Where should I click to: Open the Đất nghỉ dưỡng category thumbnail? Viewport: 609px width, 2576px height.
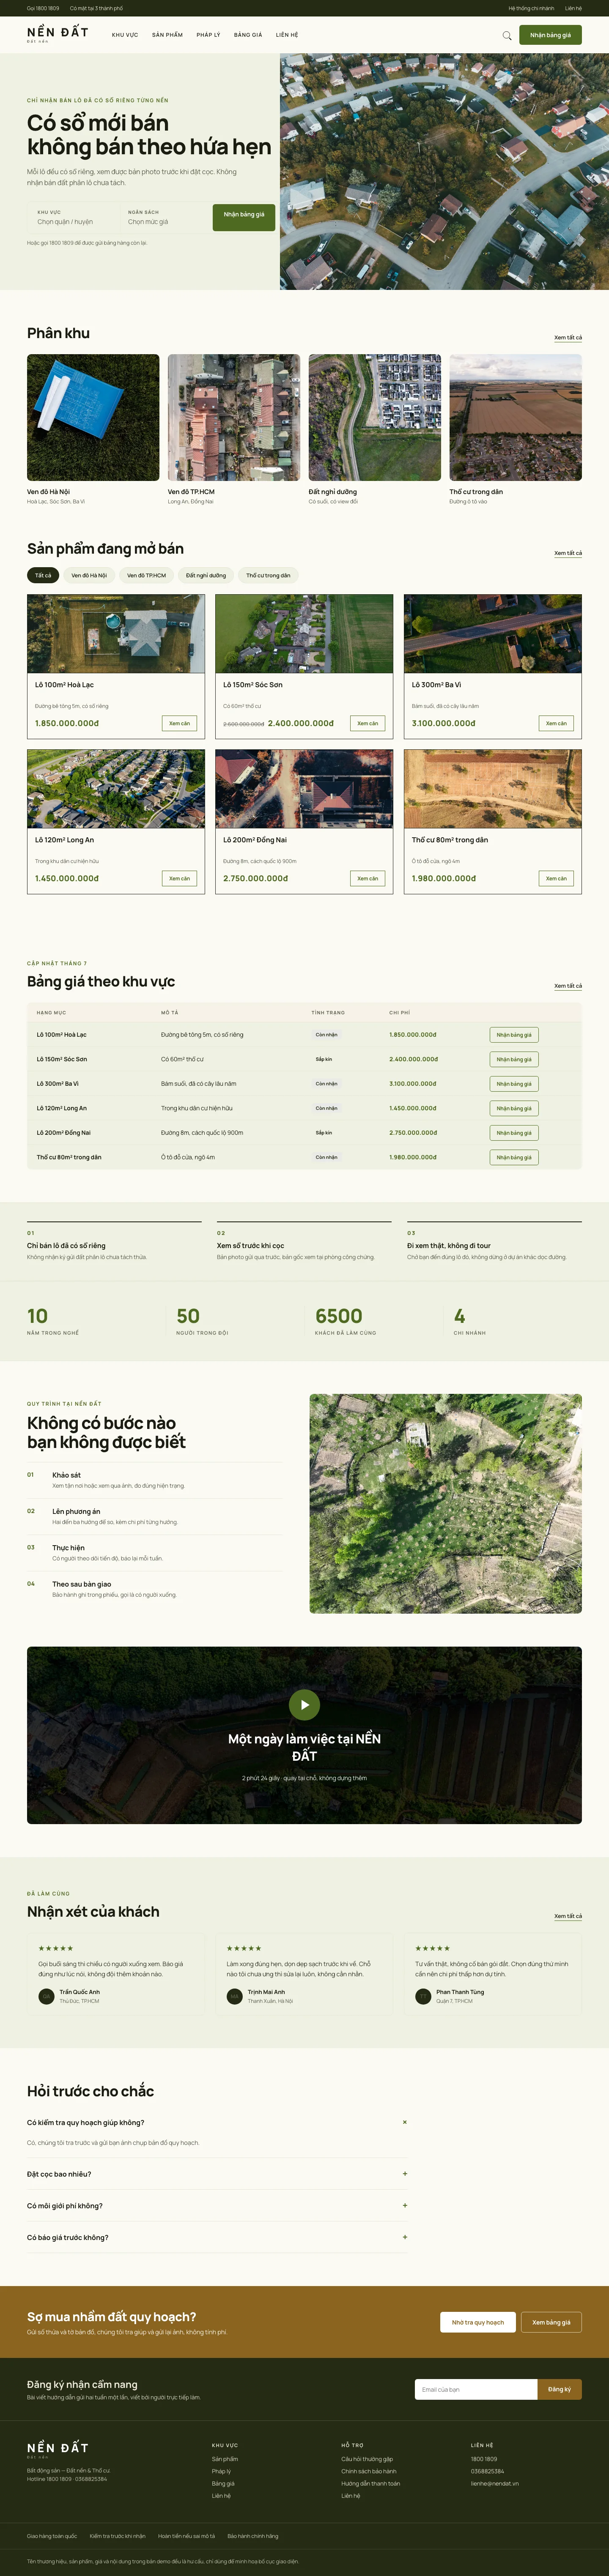[375, 417]
